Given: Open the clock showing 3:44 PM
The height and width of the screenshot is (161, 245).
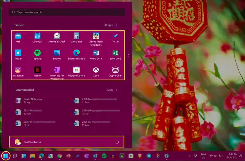Looking at the screenshot, I should coord(232,156).
